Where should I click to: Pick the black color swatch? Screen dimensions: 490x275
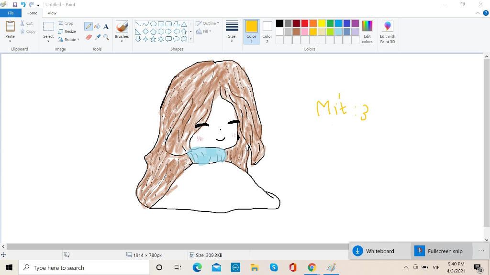(x=279, y=23)
